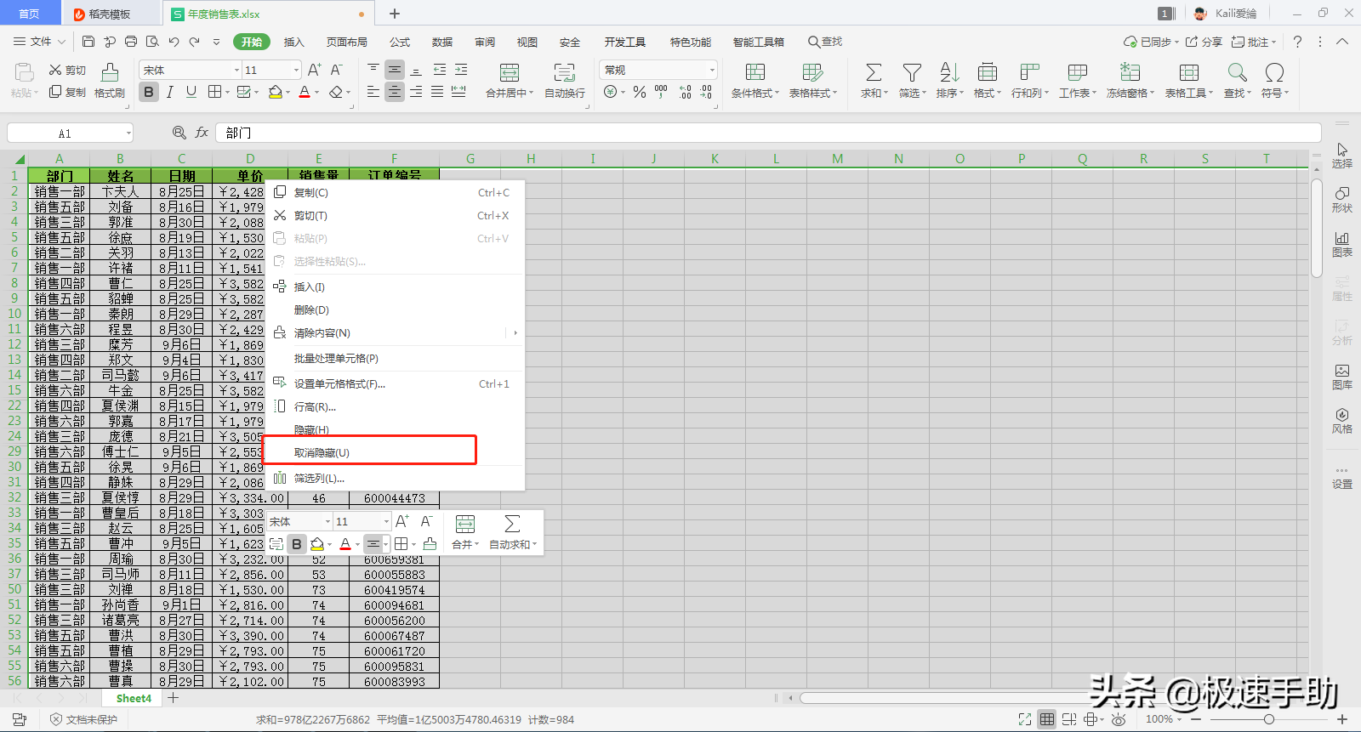Image resolution: width=1361 pixels, height=732 pixels.
Task: Select the Insert (插入) ribbon tab
Action: [x=293, y=42]
